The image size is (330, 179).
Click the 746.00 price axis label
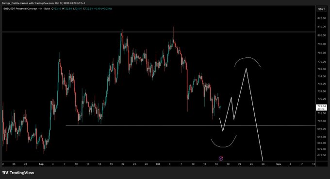click(321, 84)
